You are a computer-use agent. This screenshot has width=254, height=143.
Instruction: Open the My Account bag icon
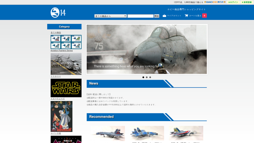pyautogui.click(x=164, y=16)
